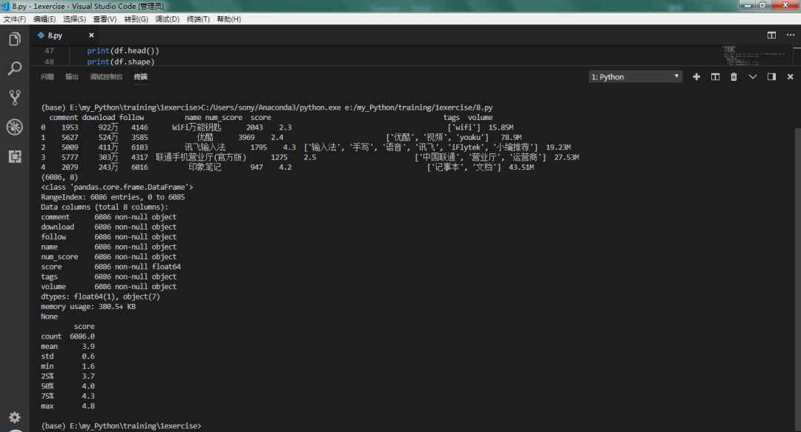The height and width of the screenshot is (432, 801).
Task: Open the 终端(T) menu
Action: pyautogui.click(x=198, y=19)
